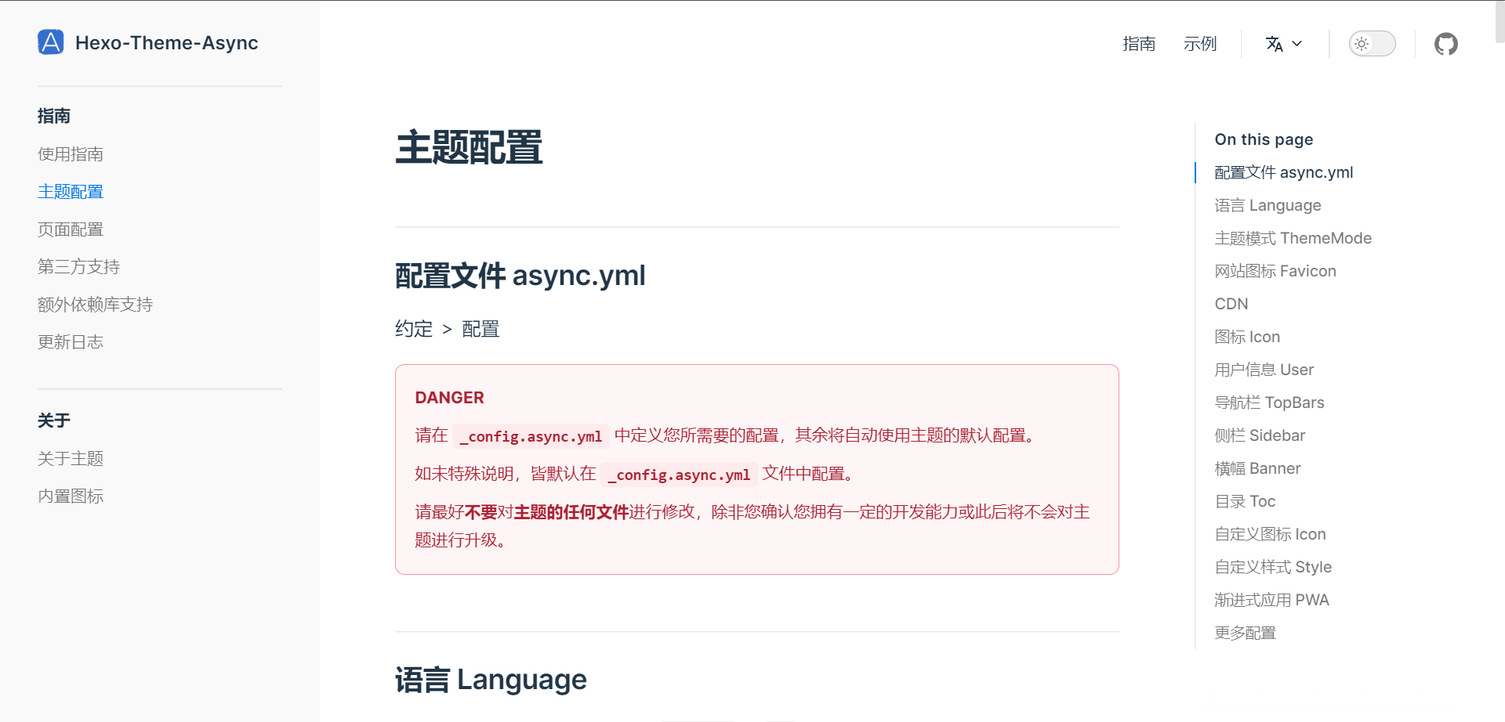Jump to 自定义样式 Style outline entry
Viewport: 1505px width, 722px height.
pyautogui.click(x=1273, y=567)
